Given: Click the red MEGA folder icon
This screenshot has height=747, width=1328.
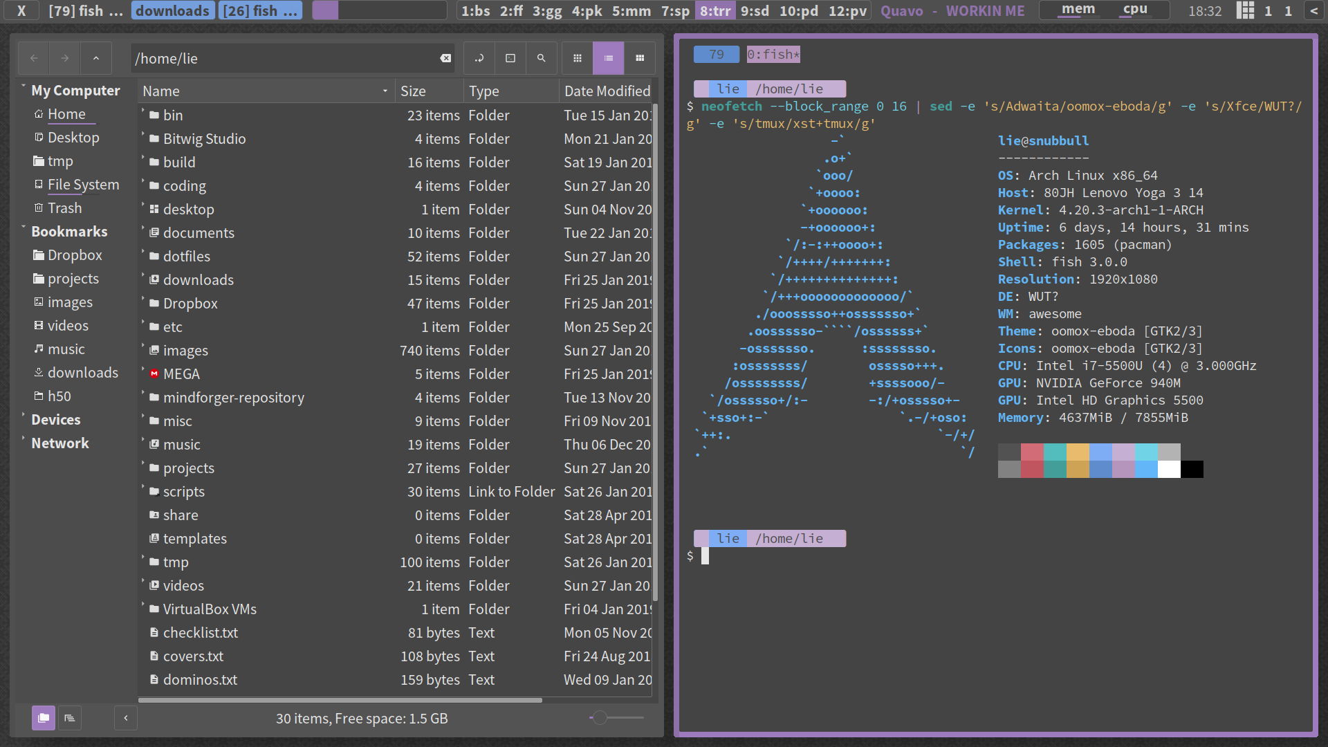Looking at the screenshot, I should click(154, 374).
